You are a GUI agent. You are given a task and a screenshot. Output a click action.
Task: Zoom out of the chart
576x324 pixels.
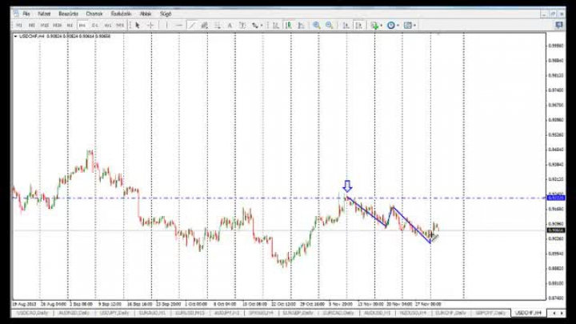click(x=329, y=26)
